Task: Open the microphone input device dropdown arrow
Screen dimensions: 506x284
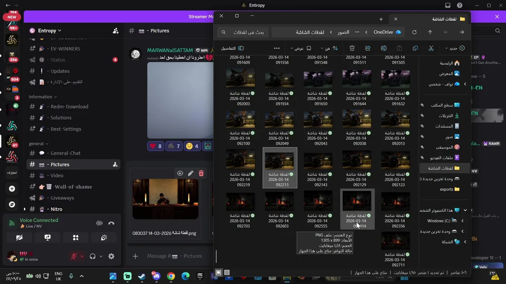Action: (x=82, y=256)
